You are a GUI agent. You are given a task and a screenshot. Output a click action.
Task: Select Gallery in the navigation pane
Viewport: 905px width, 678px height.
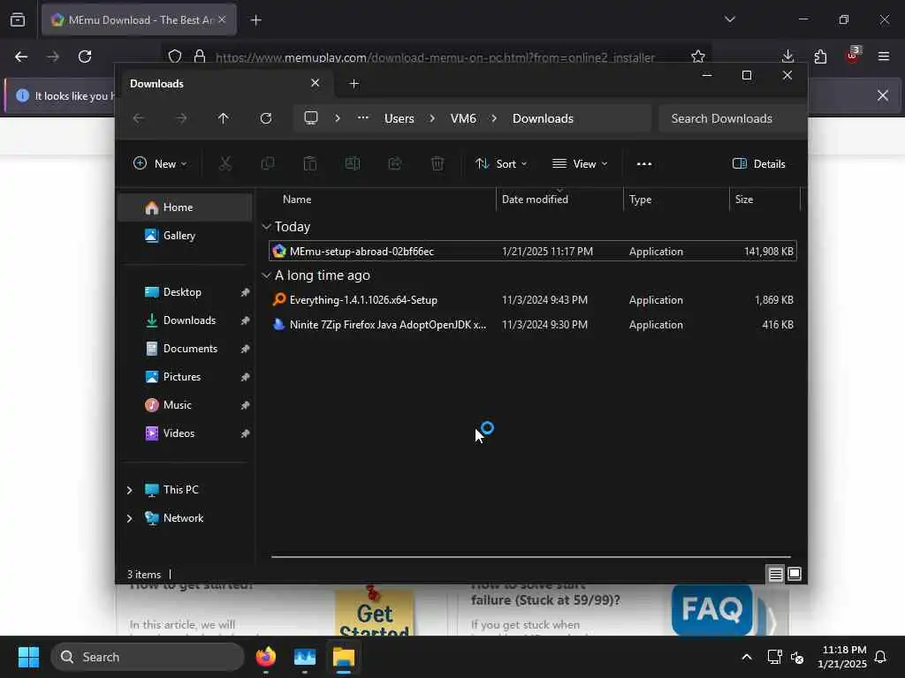185,235
